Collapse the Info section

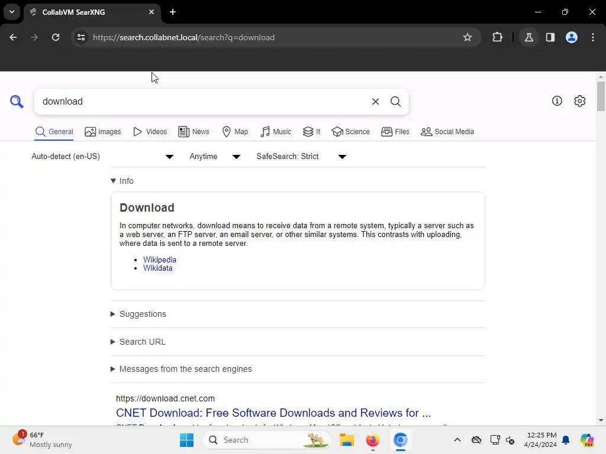pyautogui.click(x=122, y=181)
